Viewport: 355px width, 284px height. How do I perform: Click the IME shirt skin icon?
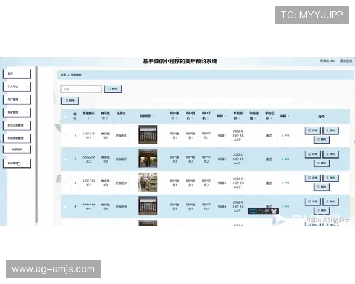[274, 211]
